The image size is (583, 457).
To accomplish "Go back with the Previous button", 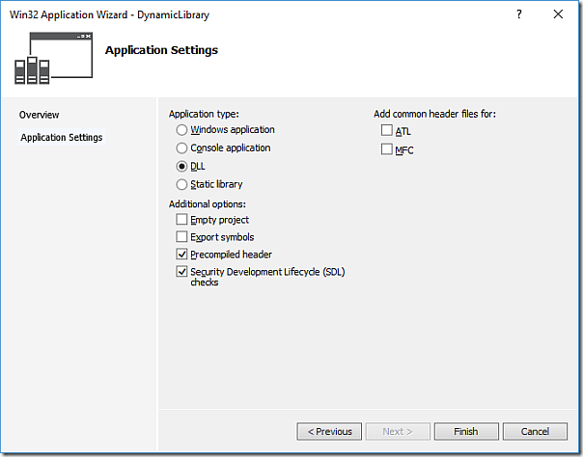I will pyautogui.click(x=329, y=432).
